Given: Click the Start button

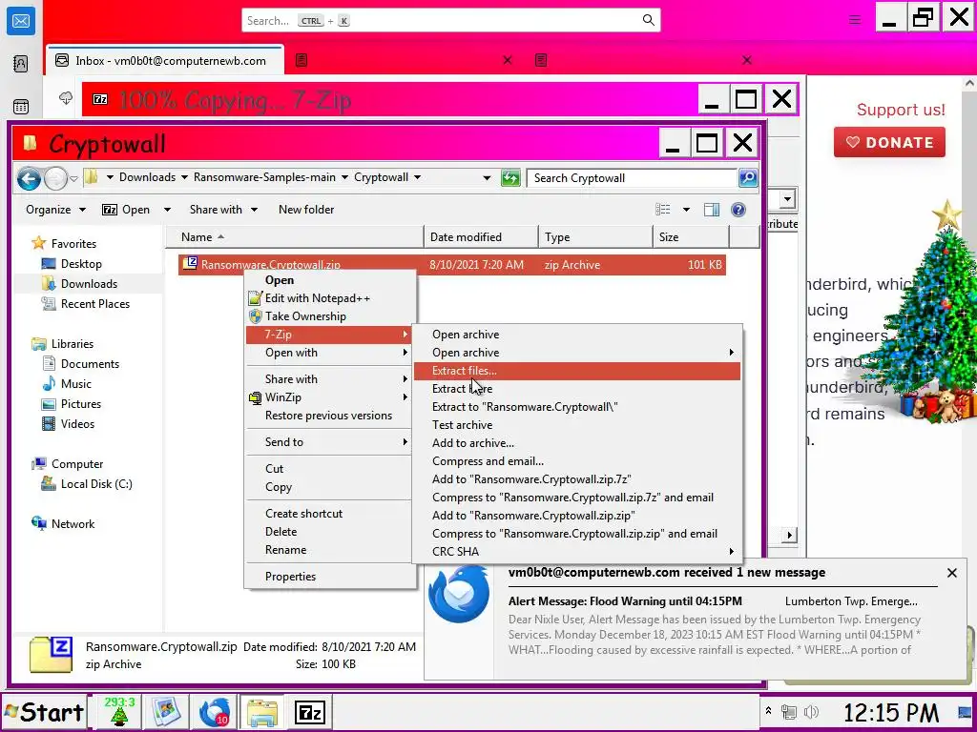Looking at the screenshot, I should 44,712.
